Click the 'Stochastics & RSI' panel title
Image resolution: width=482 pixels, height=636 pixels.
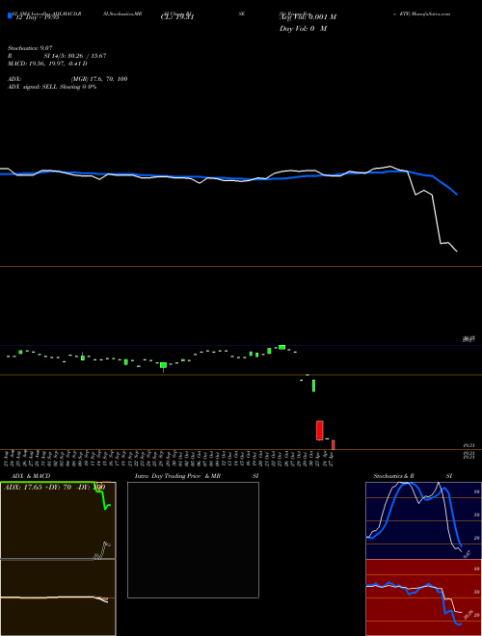pos(413,476)
